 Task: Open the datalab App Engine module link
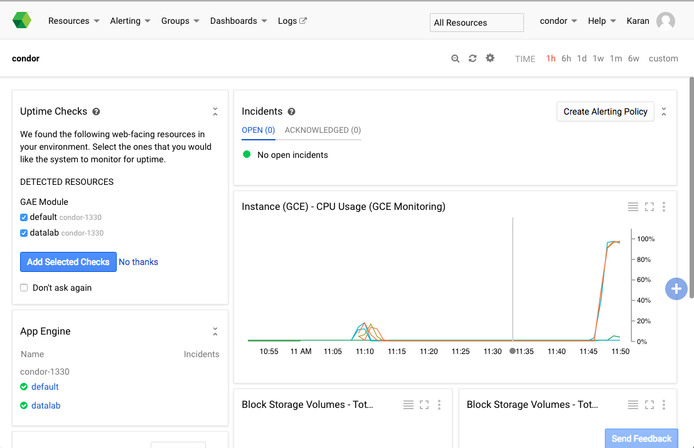tap(46, 405)
